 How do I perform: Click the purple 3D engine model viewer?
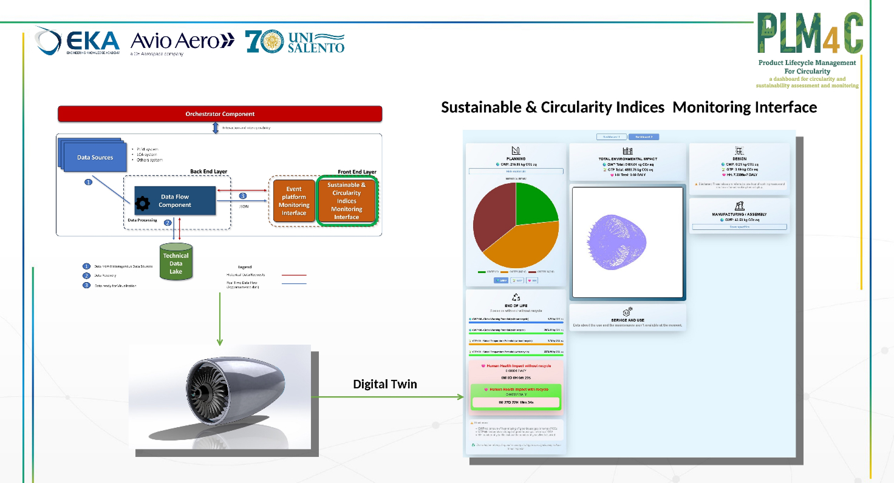point(628,243)
